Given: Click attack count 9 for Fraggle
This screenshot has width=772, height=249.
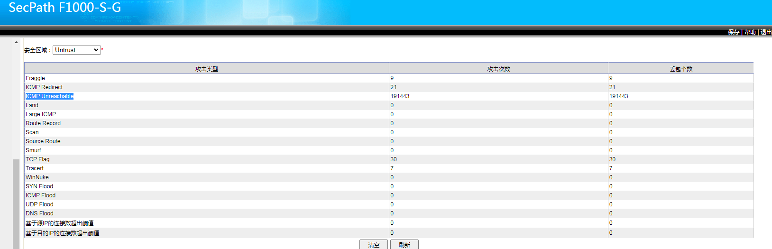Looking at the screenshot, I should coord(392,78).
